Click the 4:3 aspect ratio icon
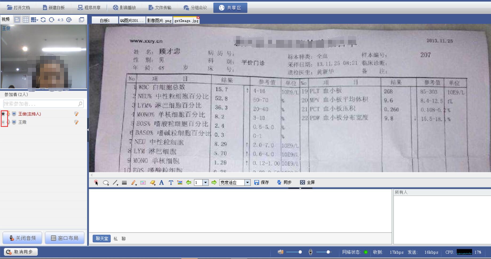 click(60, 20)
